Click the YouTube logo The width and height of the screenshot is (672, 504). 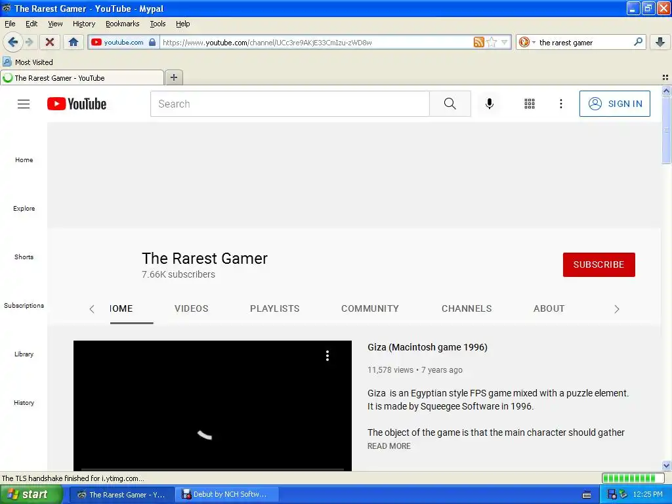tap(77, 104)
